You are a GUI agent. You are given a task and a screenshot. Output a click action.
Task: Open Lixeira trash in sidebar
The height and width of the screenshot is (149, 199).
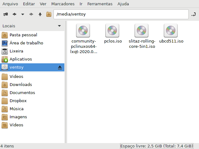tap(32, 51)
